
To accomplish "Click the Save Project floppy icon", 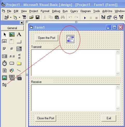I will (38, 17).
